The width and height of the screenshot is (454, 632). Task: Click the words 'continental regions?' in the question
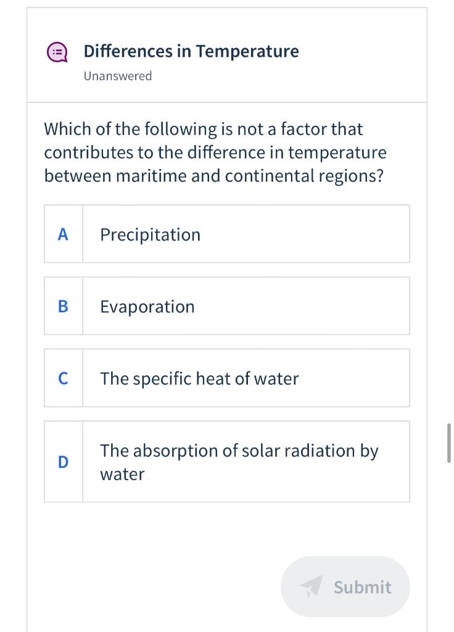click(304, 176)
